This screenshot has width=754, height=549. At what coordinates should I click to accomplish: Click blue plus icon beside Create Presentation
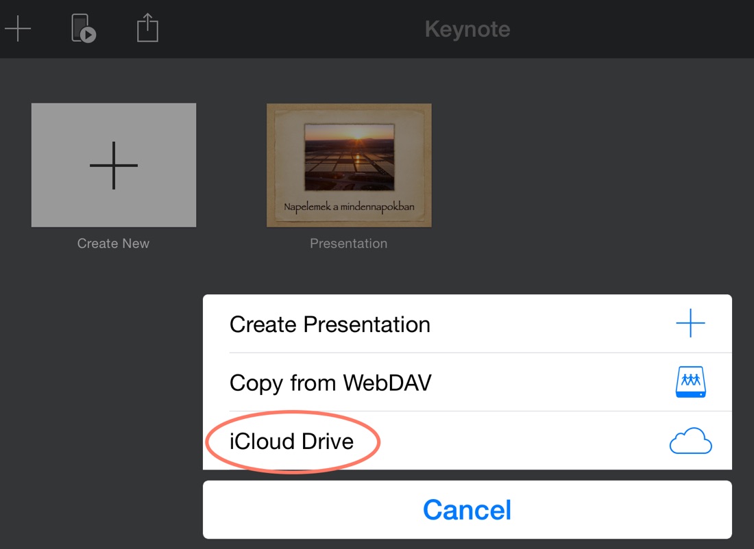tap(690, 323)
